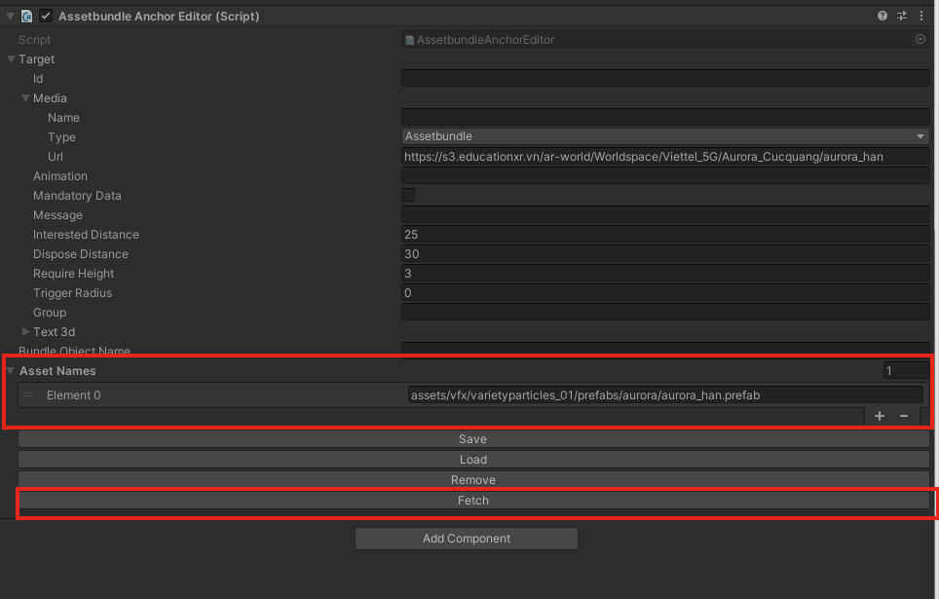
Task: Enable the Mandatory Data checkbox
Action: tap(408, 195)
